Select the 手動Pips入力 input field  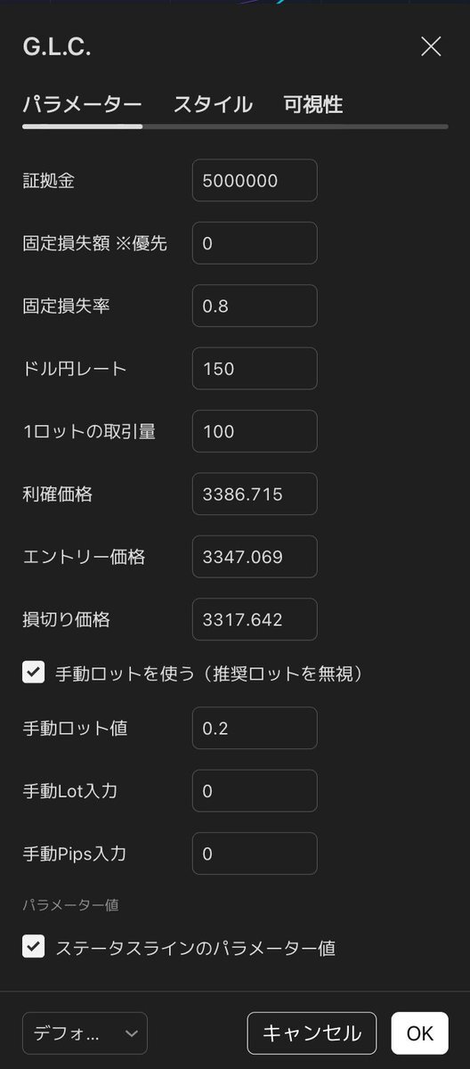click(x=255, y=853)
